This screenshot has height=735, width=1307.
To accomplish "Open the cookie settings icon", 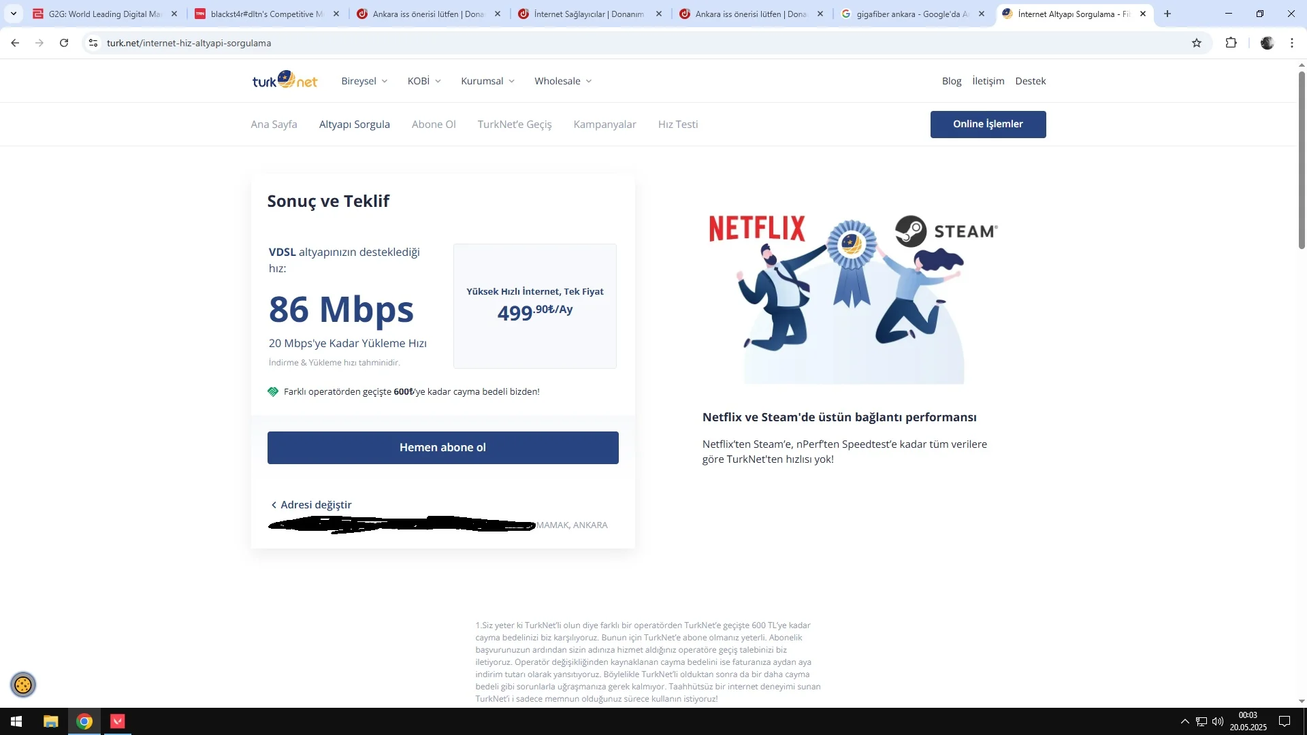I will [x=23, y=685].
